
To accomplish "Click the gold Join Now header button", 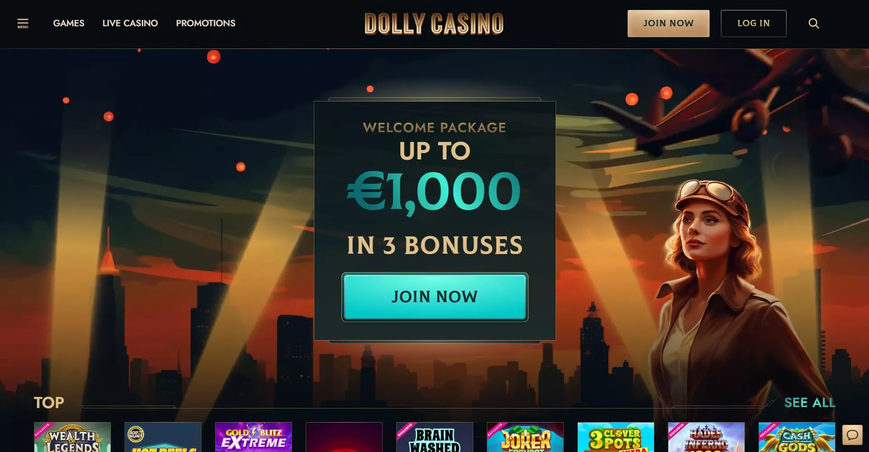I will 668,24.
